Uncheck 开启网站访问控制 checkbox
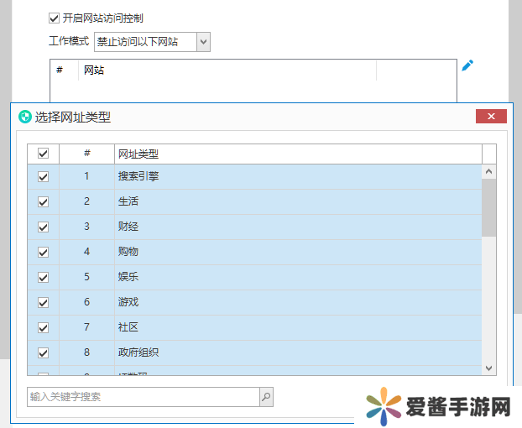 55,18
